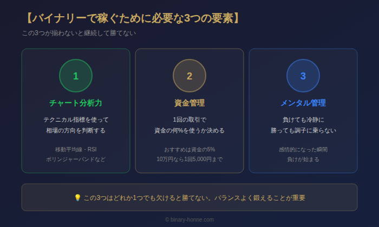The image size is (379, 227).
Task: Click the gold number 2 circle
Action: pos(190,76)
